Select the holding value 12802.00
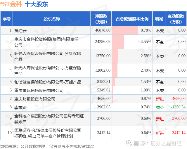187x149 pixels. click(103, 70)
